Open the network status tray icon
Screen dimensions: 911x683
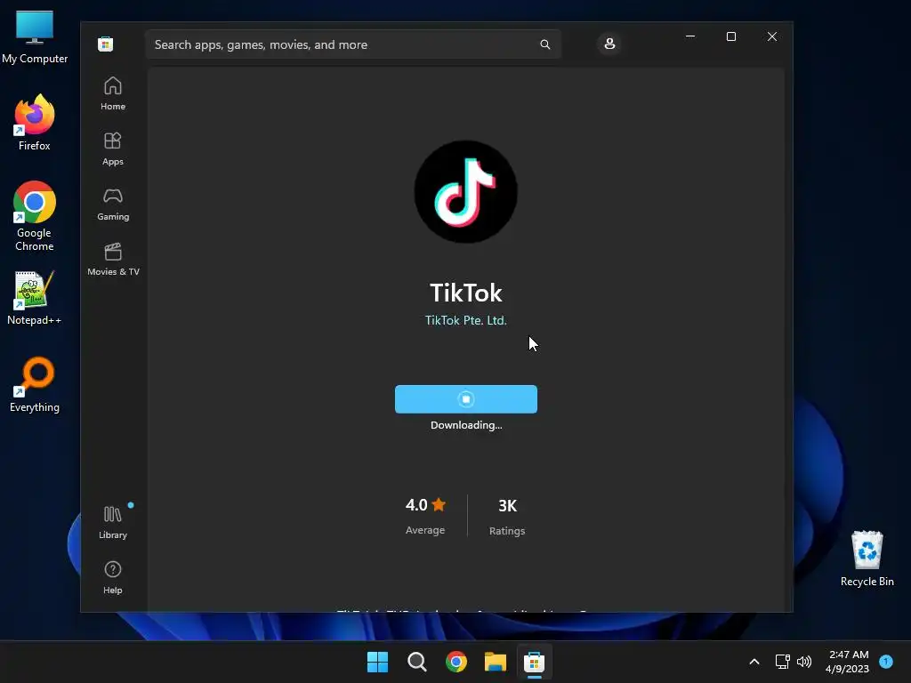(783, 662)
